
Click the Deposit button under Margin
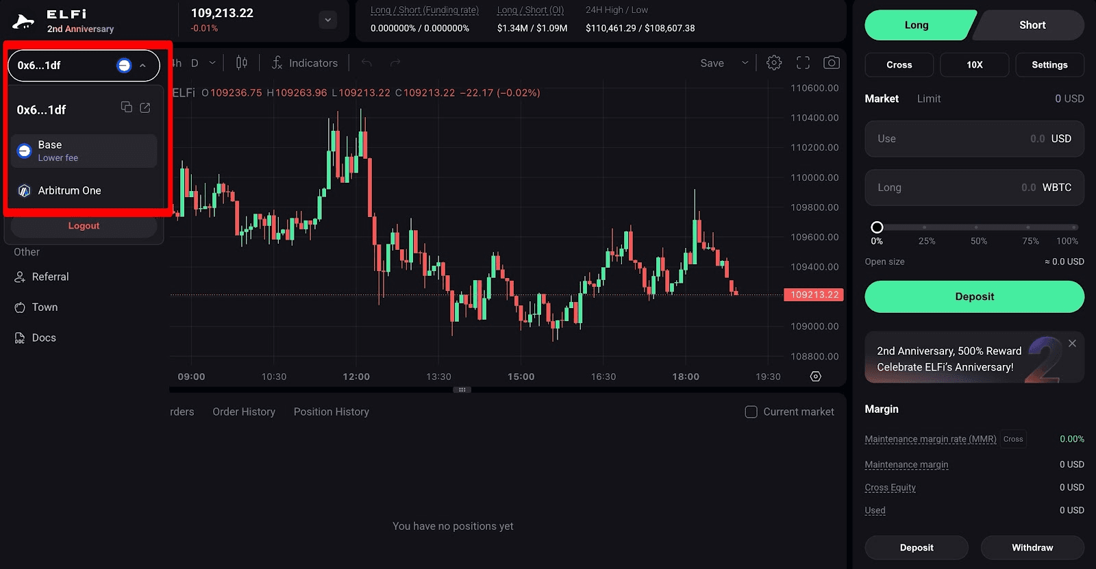point(917,548)
